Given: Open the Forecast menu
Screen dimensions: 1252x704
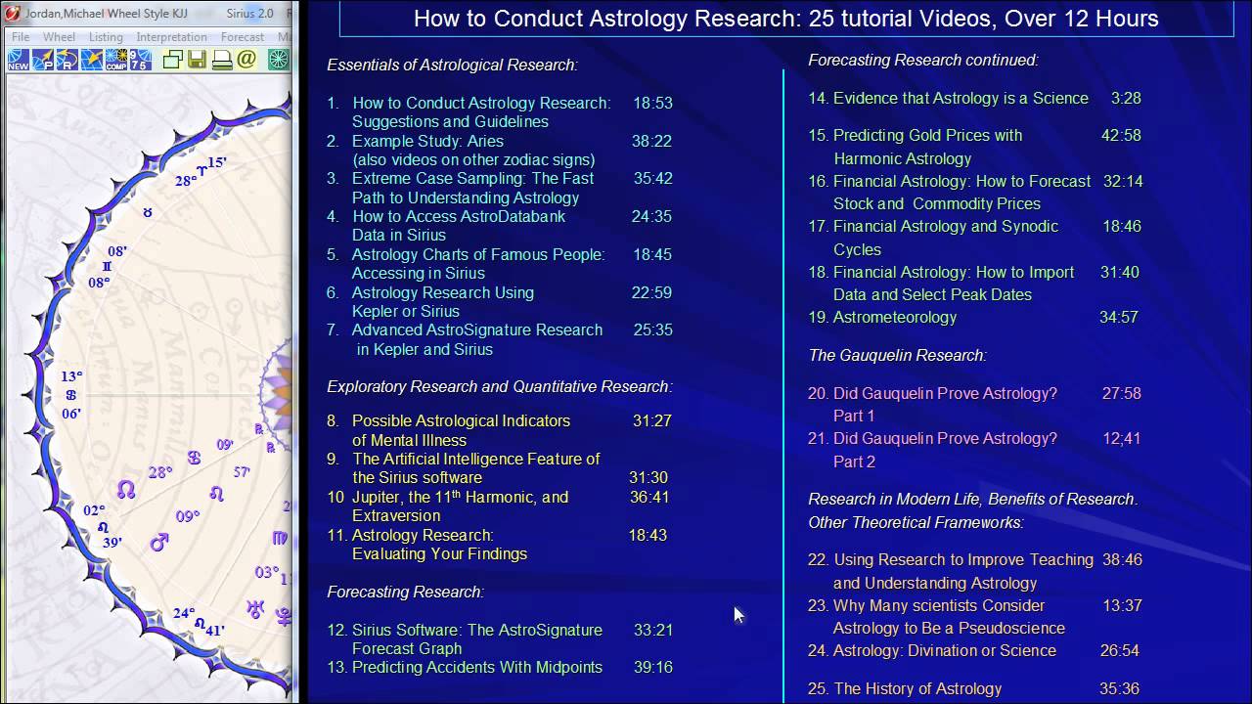Looking at the screenshot, I should [242, 37].
